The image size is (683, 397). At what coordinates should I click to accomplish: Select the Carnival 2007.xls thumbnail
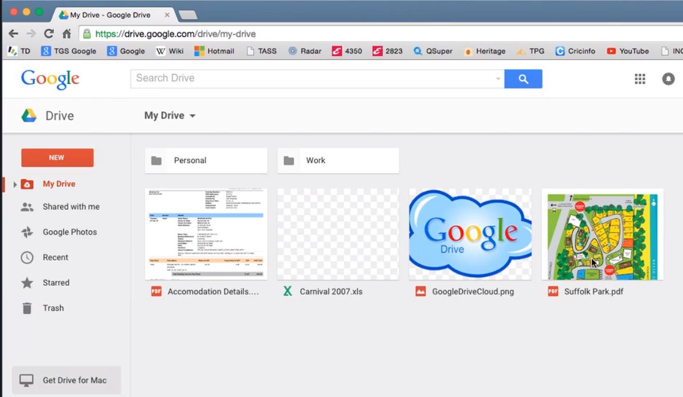point(338,234)
